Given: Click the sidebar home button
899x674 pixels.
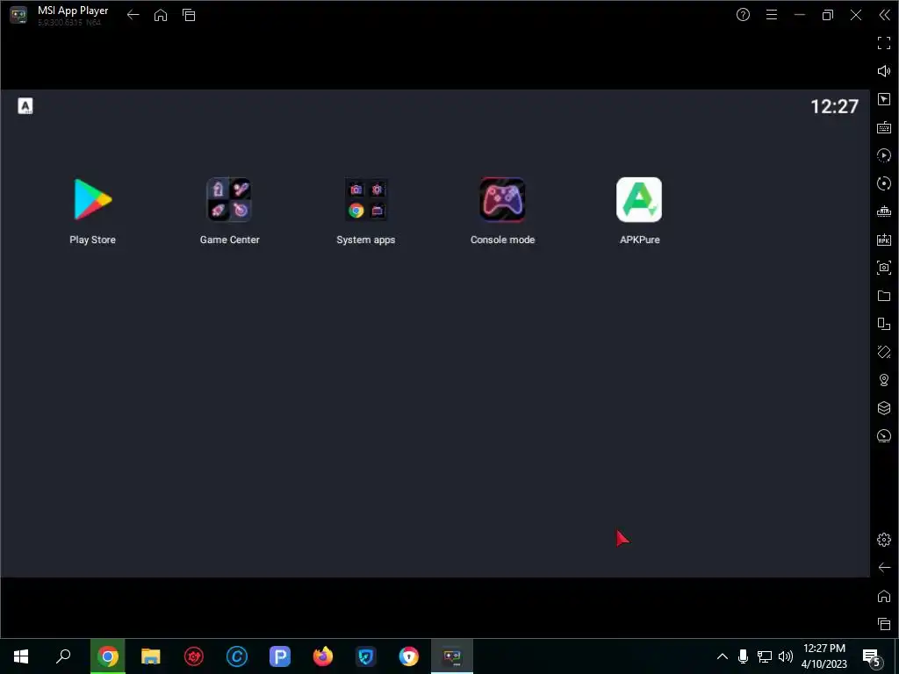Looking at the screenshot, I should (x=884, y=596).
